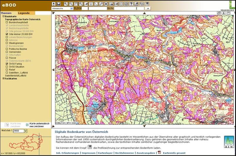Select the zoom in magnifier tool

click(66, 4)
